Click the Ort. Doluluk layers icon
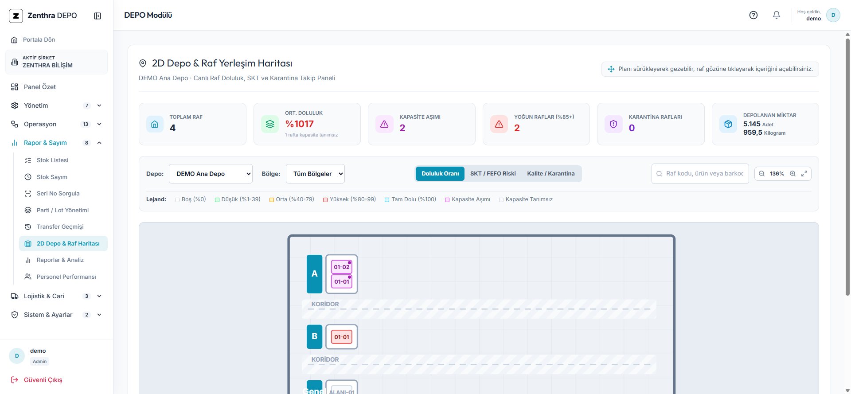The image size is (851, 394). coord(269,124)
